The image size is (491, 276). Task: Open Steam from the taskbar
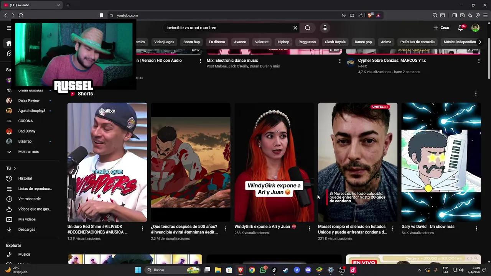point(285,270)
